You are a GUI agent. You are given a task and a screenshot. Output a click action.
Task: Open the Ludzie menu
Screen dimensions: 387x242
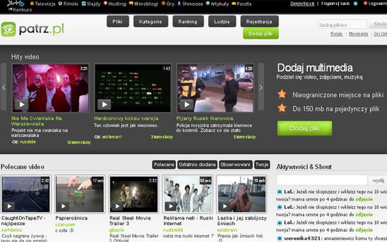pyautogui.click(x=222, y=21)
